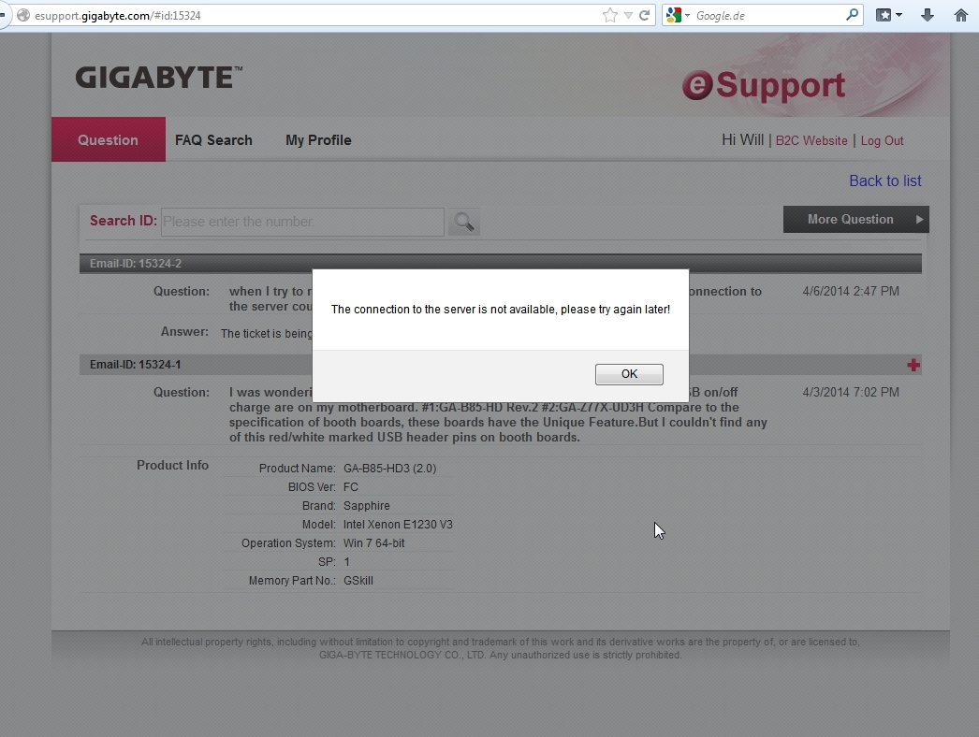Click the Search ID number input field
Screen dimensions: 979x737
point(302,222)
